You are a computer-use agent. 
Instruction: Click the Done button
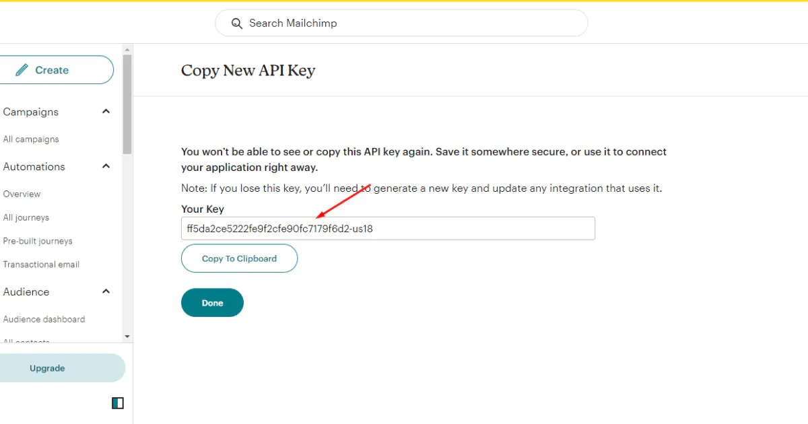(x=212, y=302)
